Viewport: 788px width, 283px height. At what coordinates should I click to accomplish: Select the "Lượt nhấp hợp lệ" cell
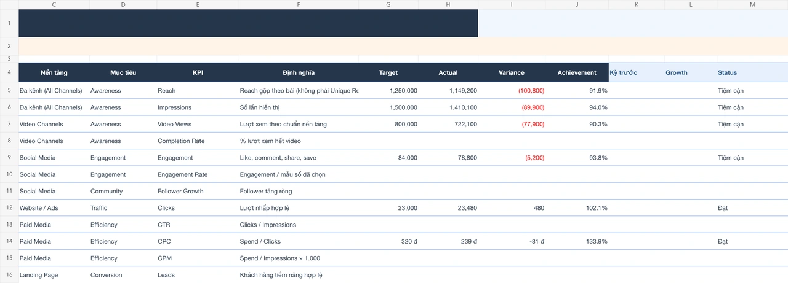coord(299,208)
